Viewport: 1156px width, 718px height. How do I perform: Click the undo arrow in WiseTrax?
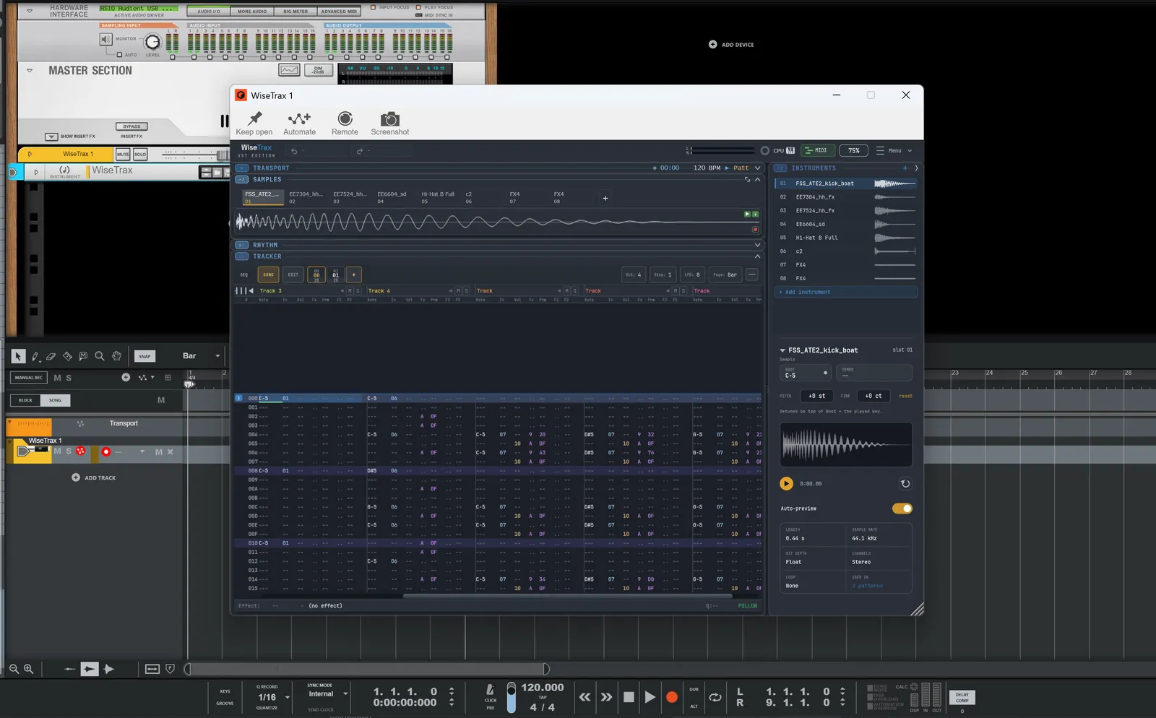tap(294, 151)
